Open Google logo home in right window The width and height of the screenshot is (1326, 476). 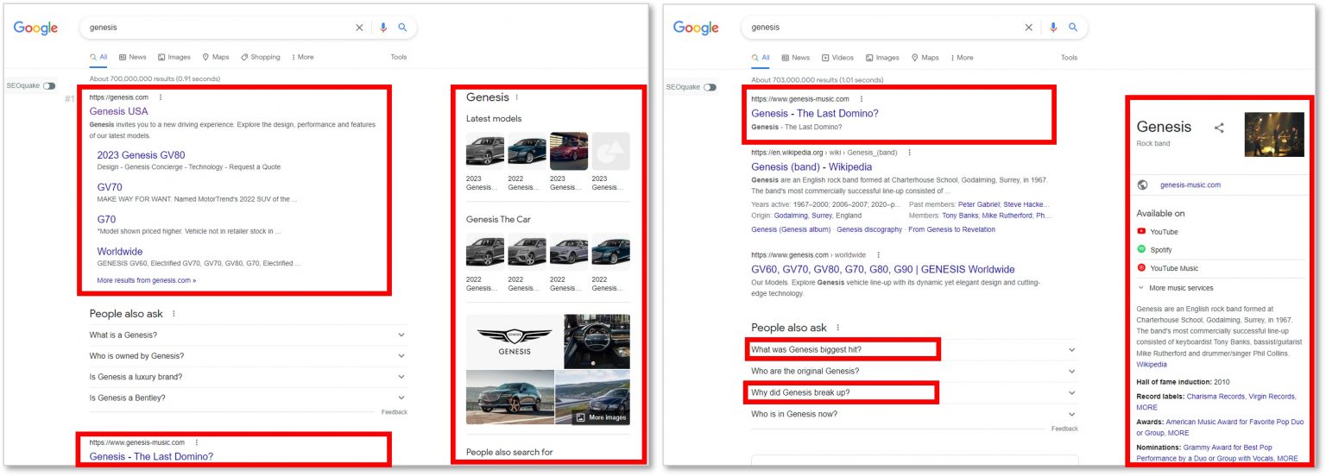click(x=696, y=28)
